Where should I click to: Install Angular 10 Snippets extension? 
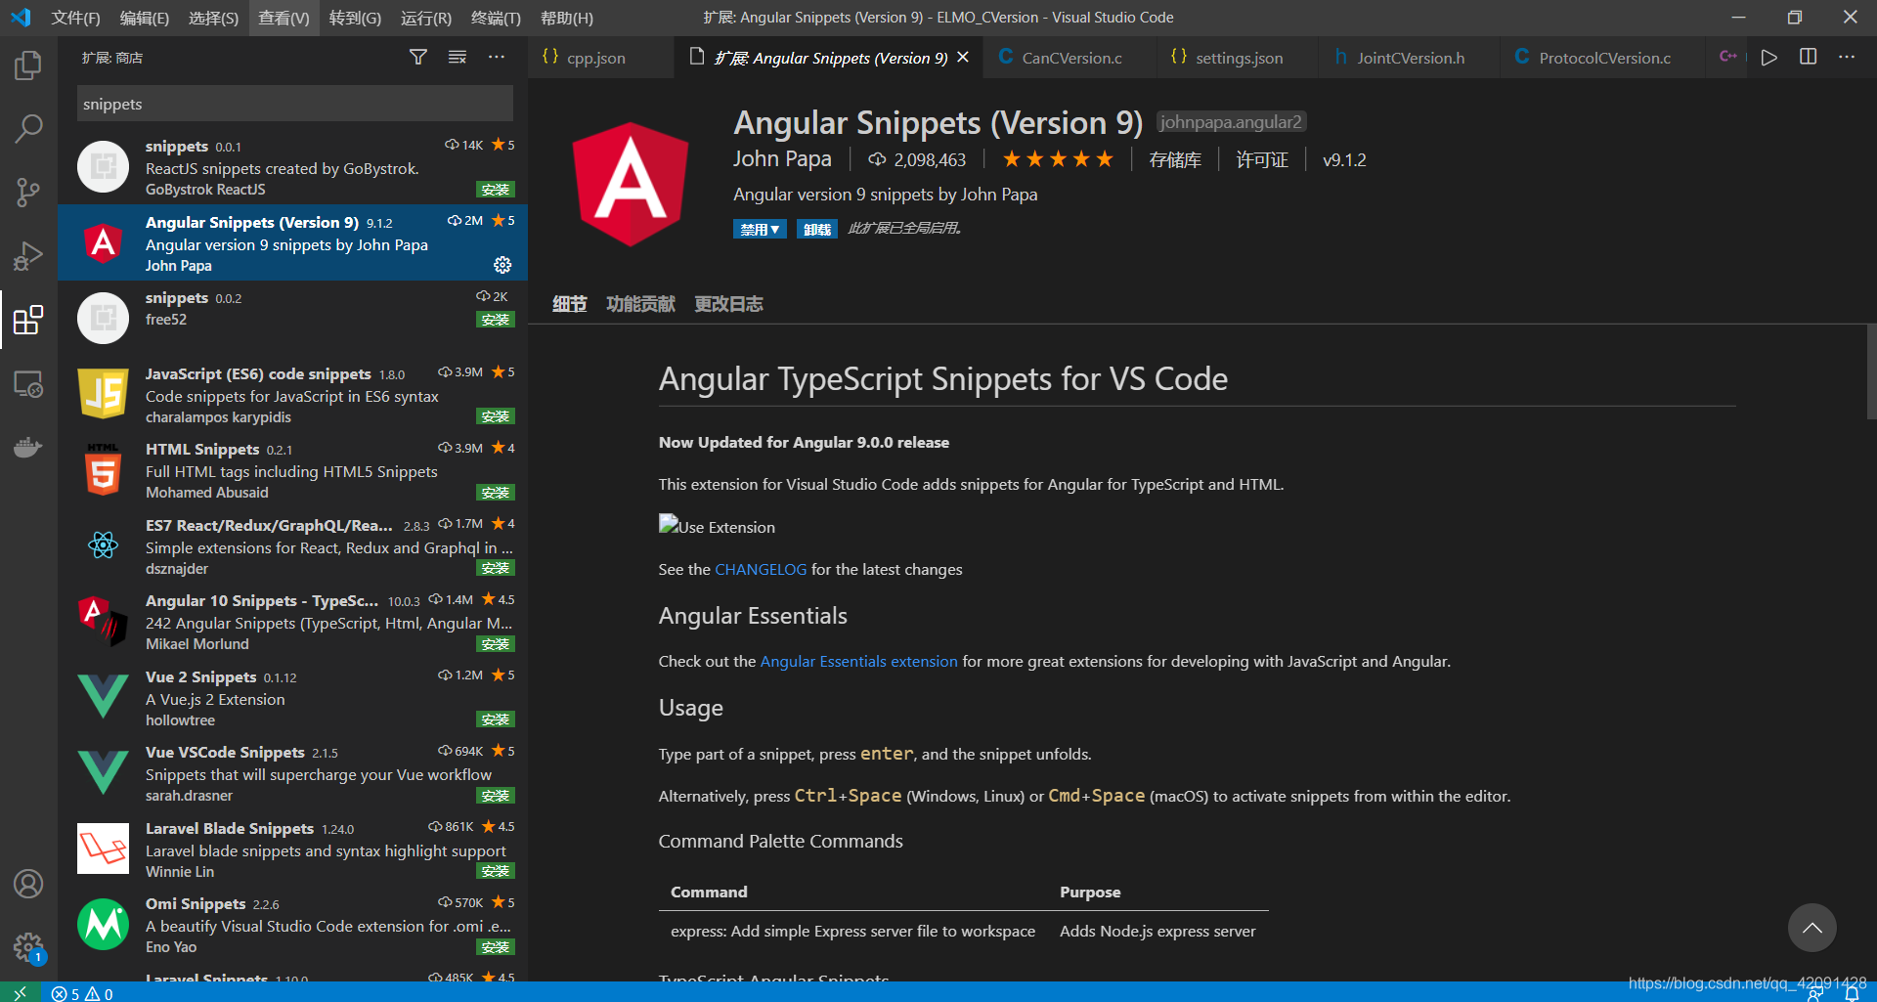tap(496, 644)
